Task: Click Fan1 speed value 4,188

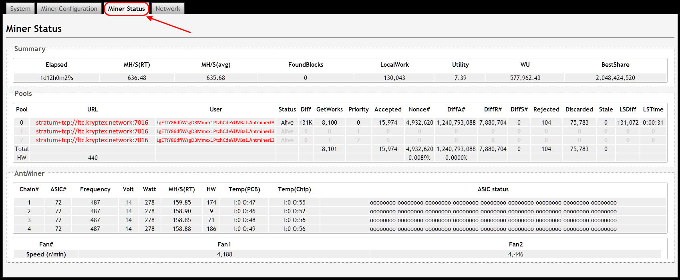Action: tap(224, 254)
